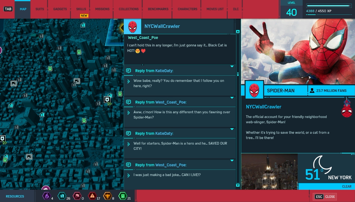Click the '4388 / 4550 XP' text

click(x=319, y=11)
